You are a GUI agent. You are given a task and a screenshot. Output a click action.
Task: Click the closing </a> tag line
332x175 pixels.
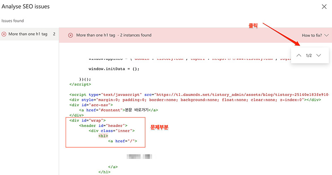click(x=113, y=167)
